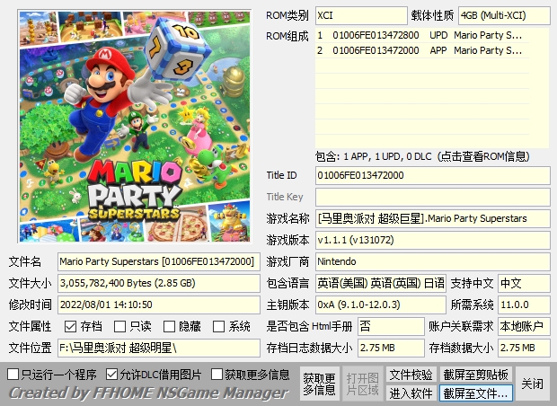Click the 游戏名称 game name field
The height and width of the screenshot is (406, 557).
click(x=431, y=218)
